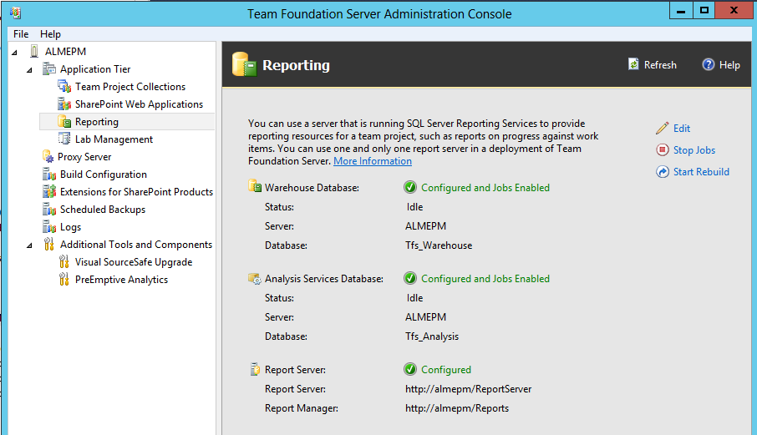Select Visual SourceSafe Upgrade in tree

point(134,262)
